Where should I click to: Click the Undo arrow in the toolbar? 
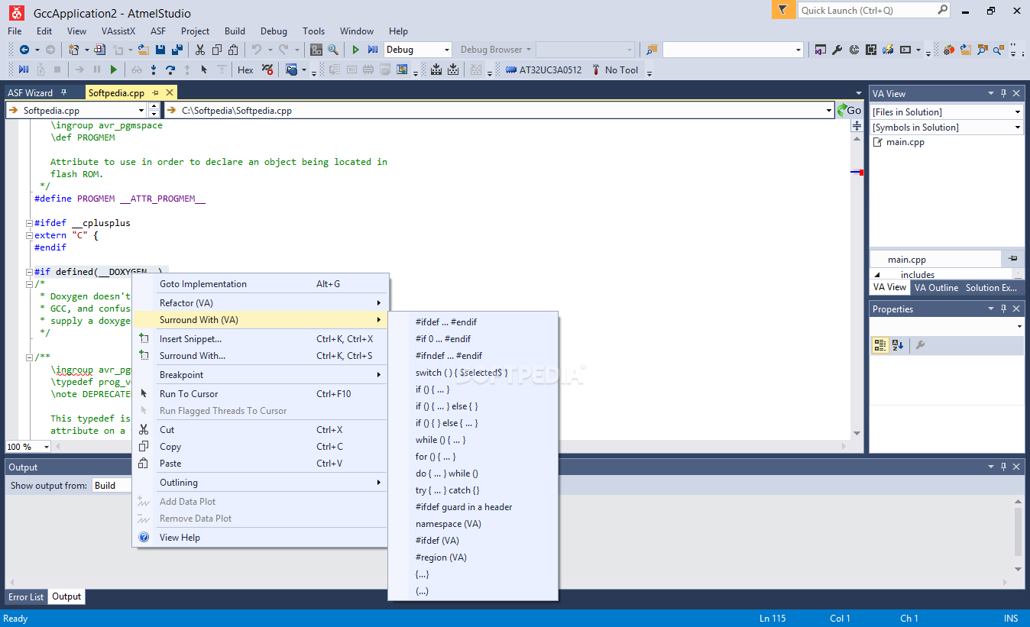[x=256, y=50]
